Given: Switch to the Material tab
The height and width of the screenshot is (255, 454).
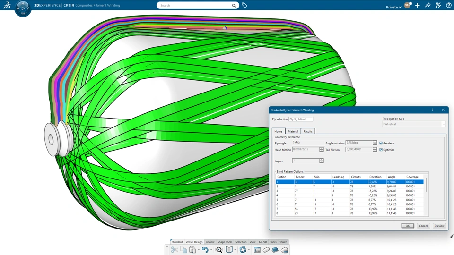Looking at the screenshot, I should point(293,131).
